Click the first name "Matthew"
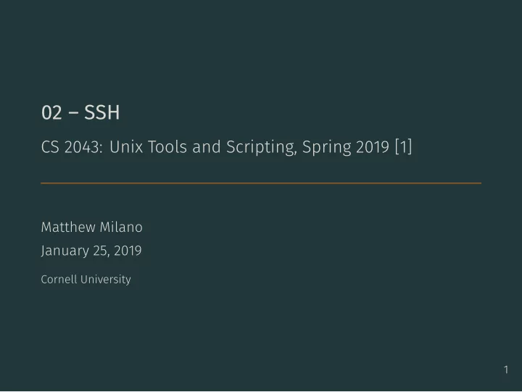Image resolution: width=522 pixels, height=392 pixels. pos(68,228)
